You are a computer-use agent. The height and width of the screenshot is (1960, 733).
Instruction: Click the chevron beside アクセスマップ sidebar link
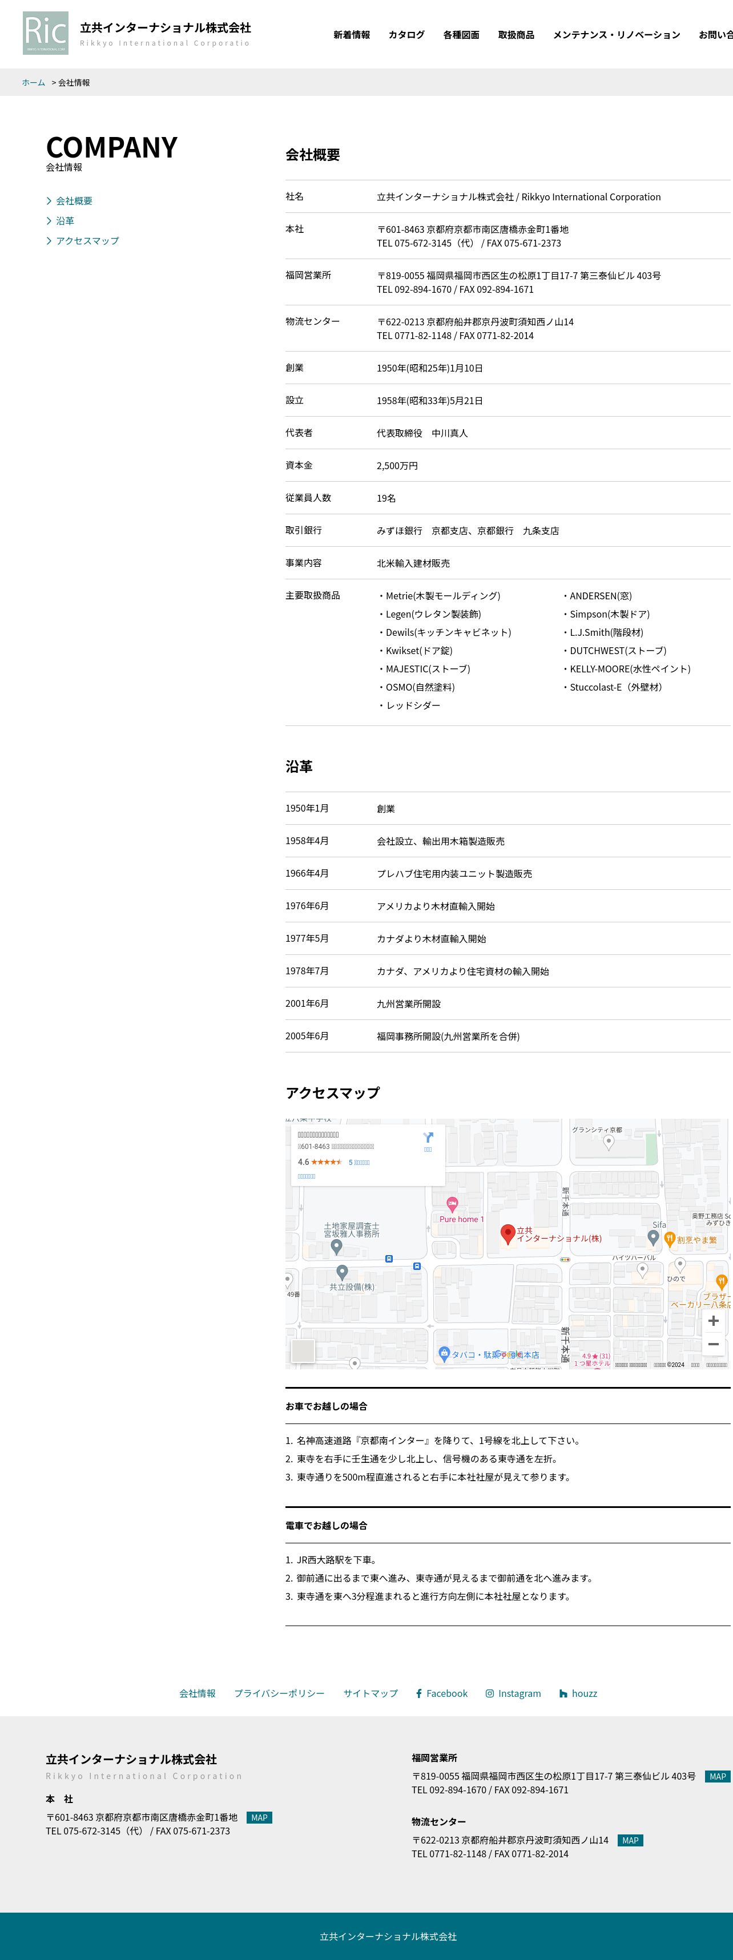click(50, 240)
